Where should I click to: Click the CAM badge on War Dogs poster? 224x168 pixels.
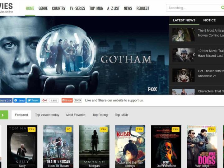click(212, 129)
